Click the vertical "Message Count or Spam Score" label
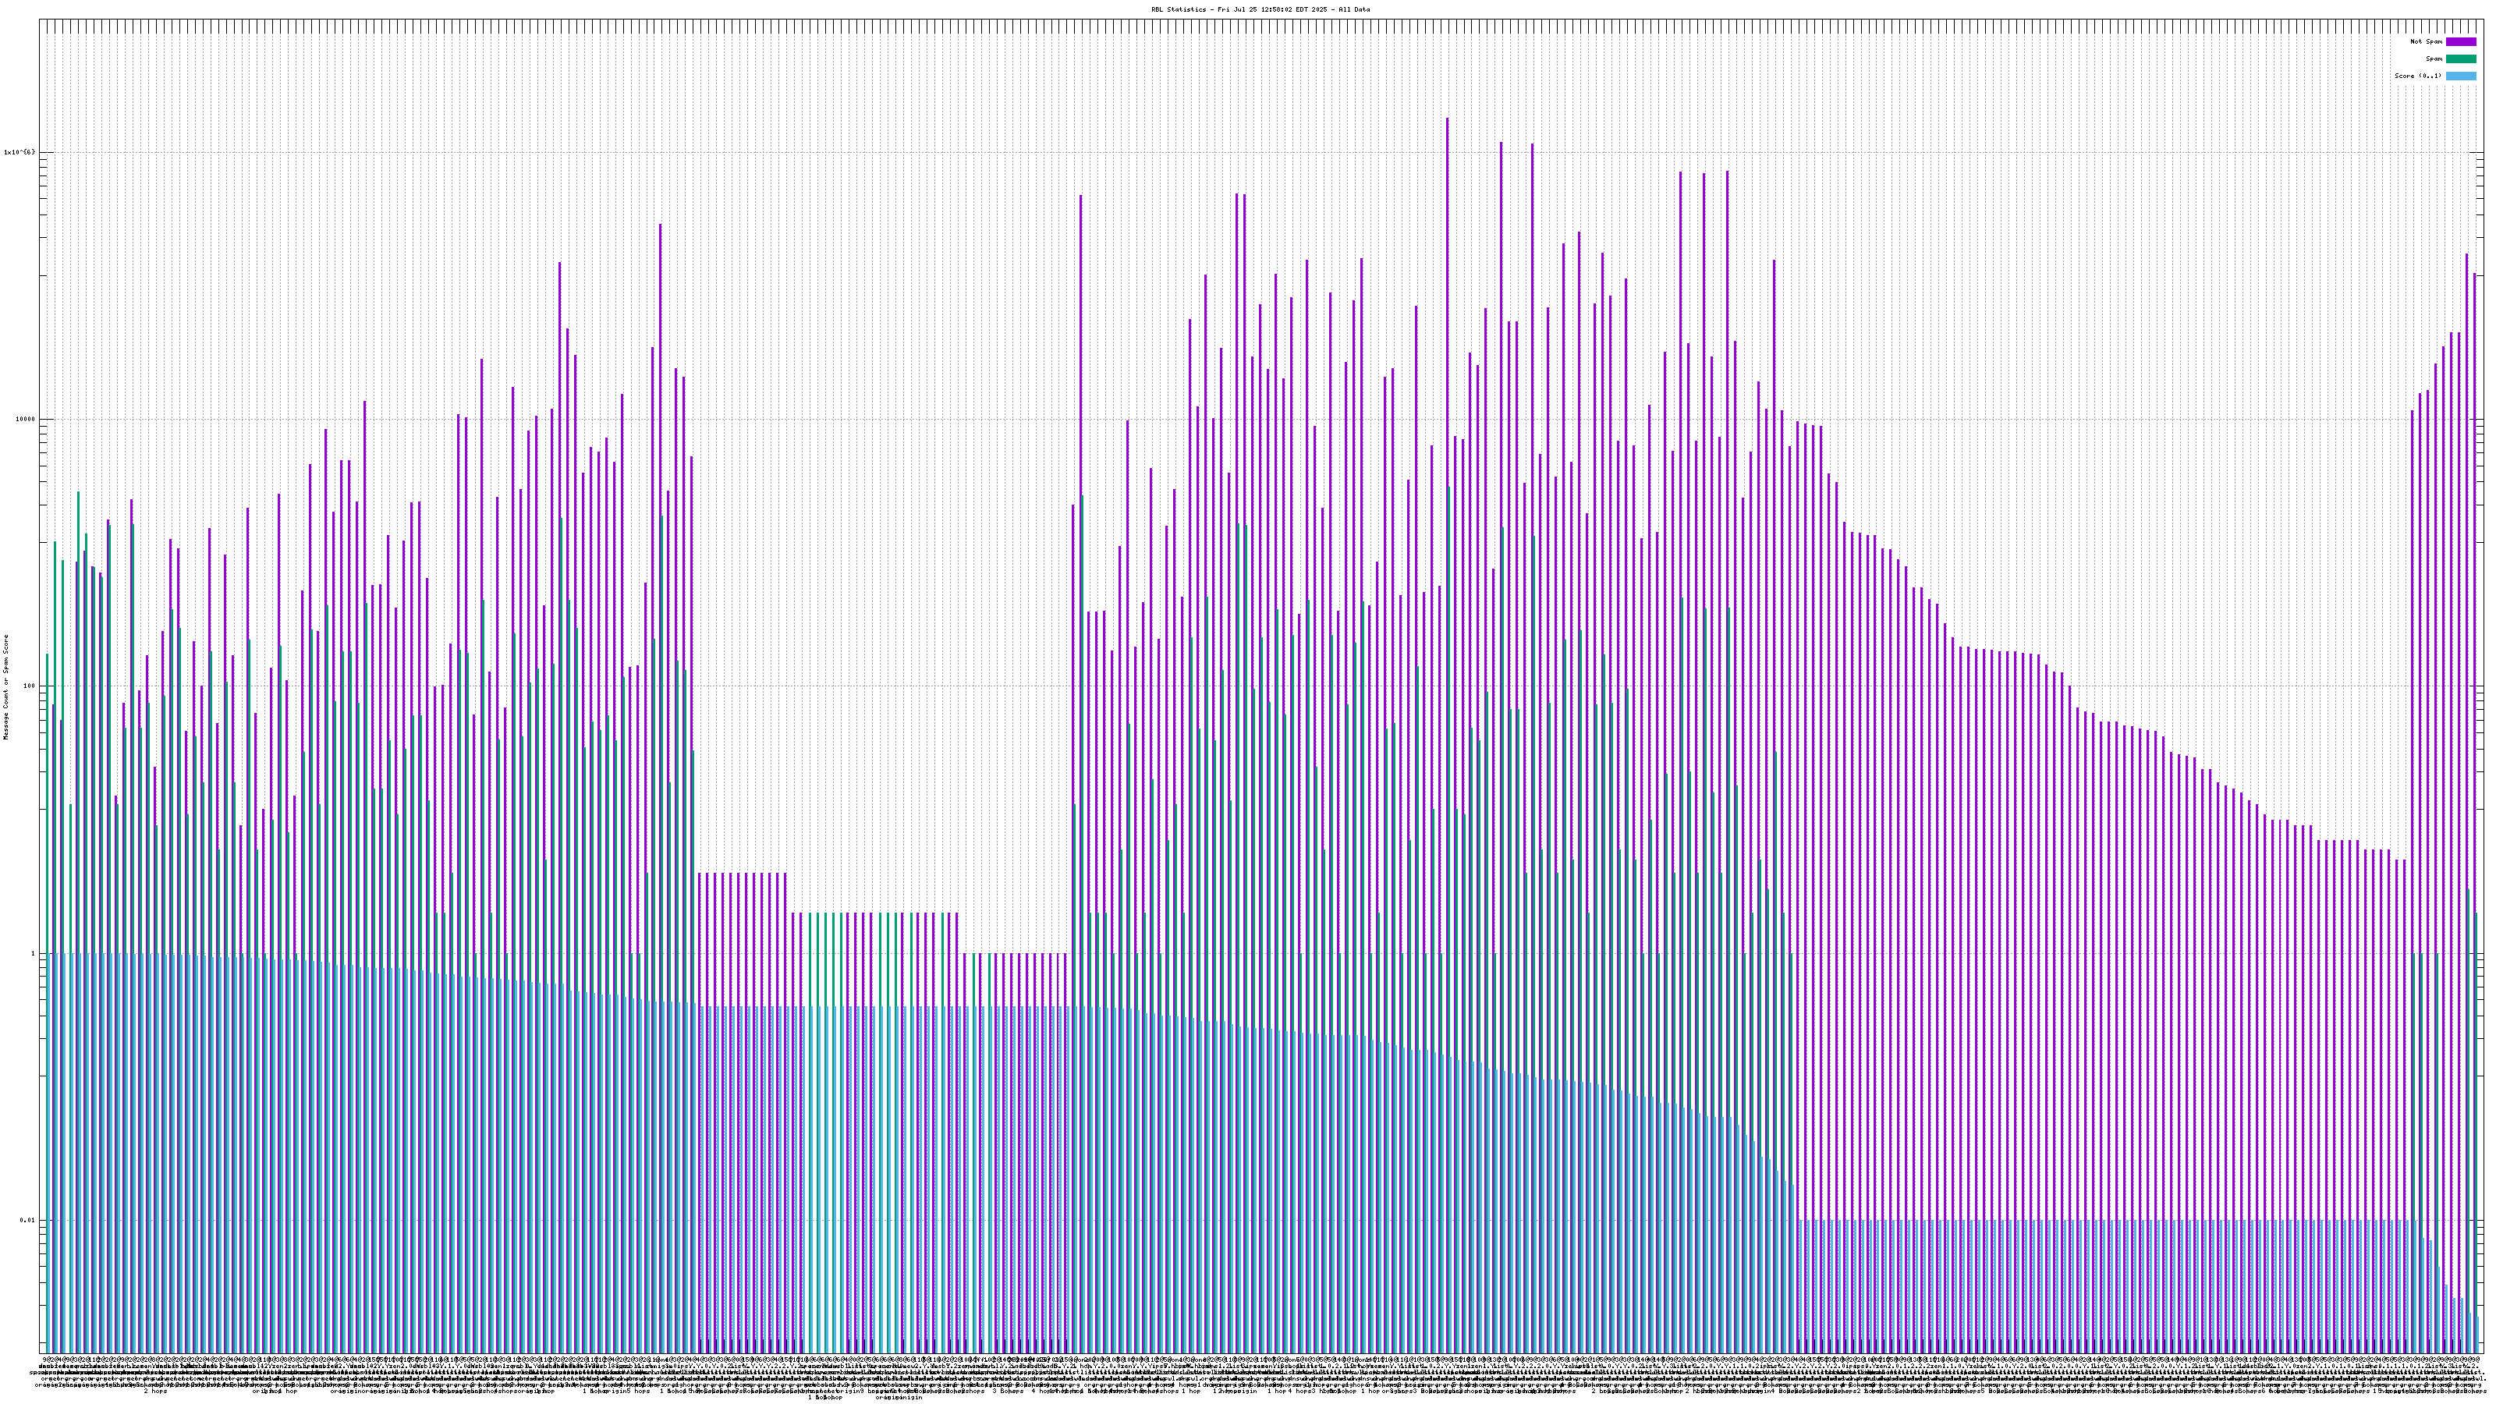Viewport: 2496px width, 1404px height. tap(5, 686)
